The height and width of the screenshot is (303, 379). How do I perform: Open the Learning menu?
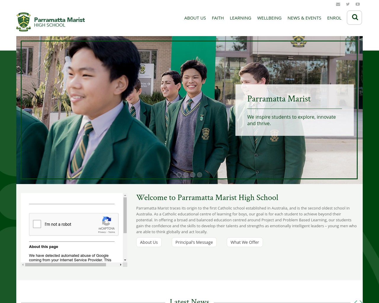240,18
